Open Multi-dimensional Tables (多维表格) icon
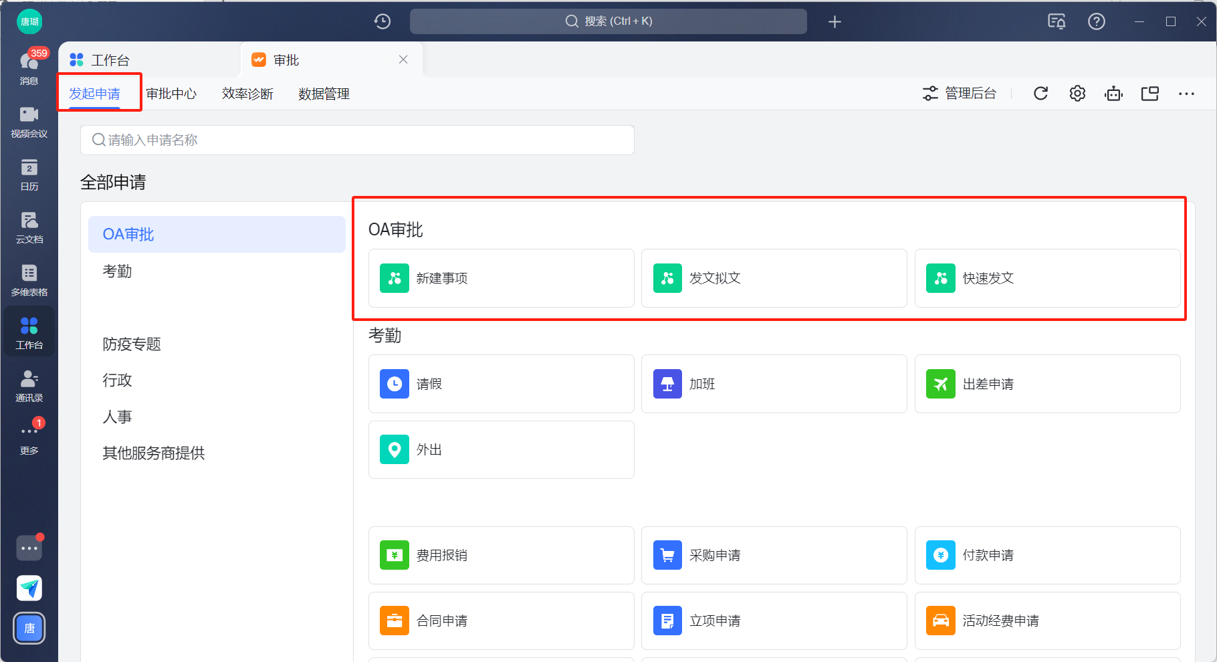The height and width of the screenshot is (662, 1217). (x=29, y=280)
